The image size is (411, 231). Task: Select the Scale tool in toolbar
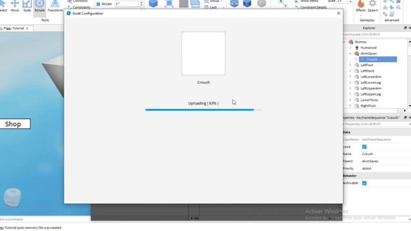[27, 6]
